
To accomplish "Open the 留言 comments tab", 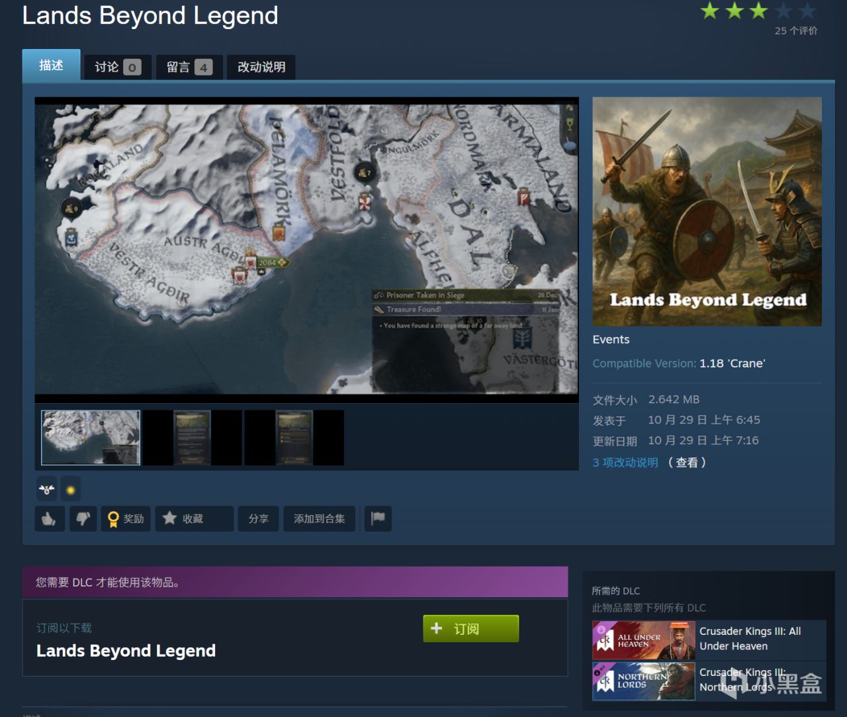I will [189, 67].
